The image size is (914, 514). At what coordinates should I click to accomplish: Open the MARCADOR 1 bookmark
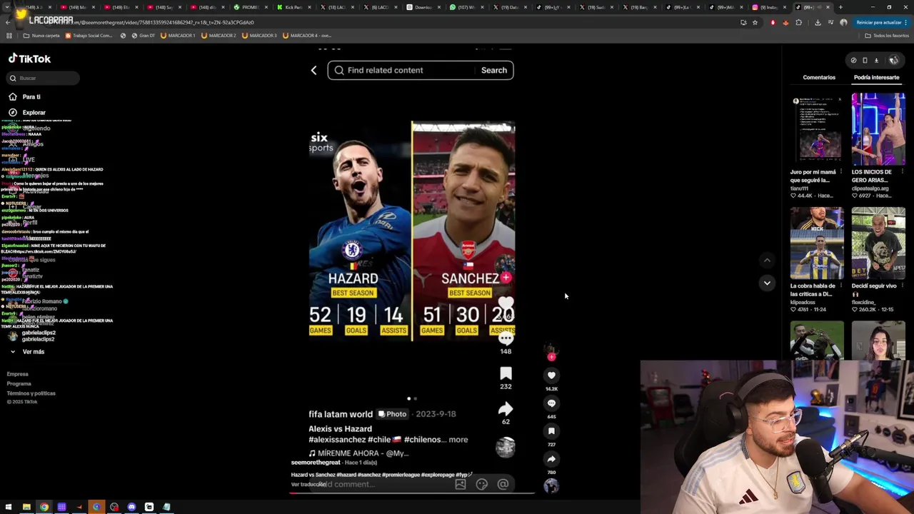(x=178, y=35)
